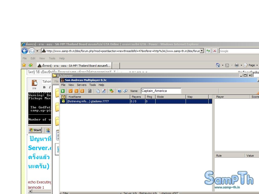Sort servers by the Players column header

click(x=138, y=97)
